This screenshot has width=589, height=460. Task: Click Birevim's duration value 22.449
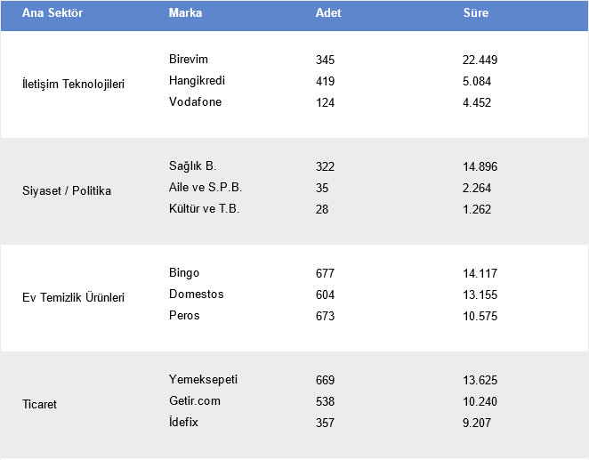[480, 60]
